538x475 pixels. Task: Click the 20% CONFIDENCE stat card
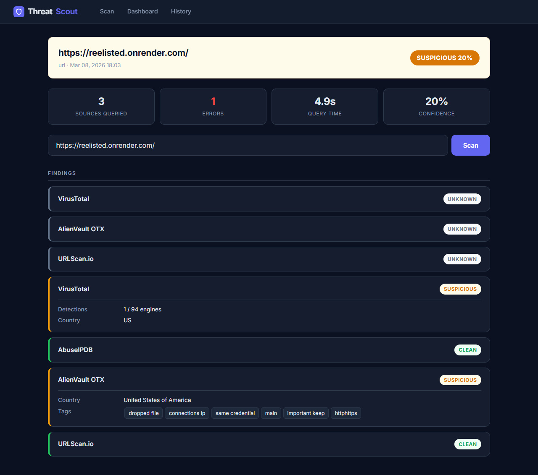tap(436, 106)
